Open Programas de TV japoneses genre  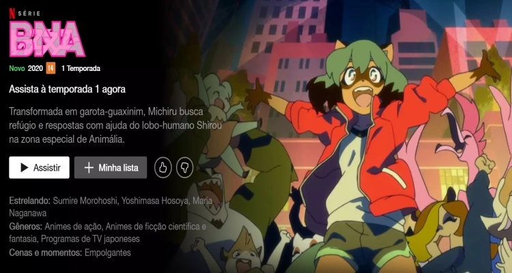point(90,239)
